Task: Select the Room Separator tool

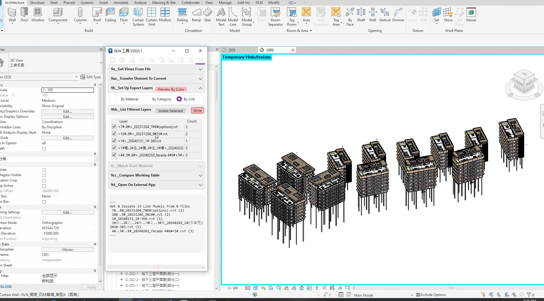Action: pyautogui.click(x=276, y=17)
